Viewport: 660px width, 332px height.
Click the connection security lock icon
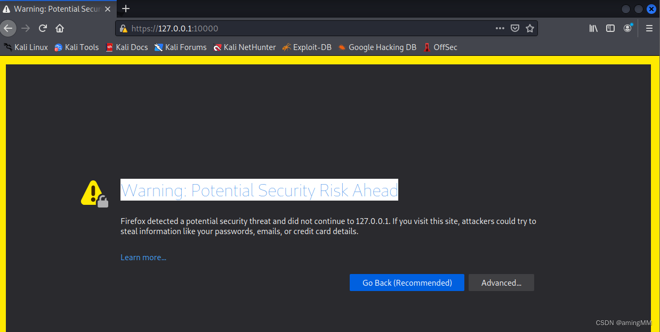point(124,29)
